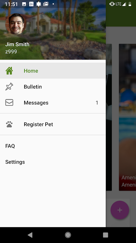The image size is (136, 243).
Task: Tap the Messages envelope icon
Action: point(9,103)
